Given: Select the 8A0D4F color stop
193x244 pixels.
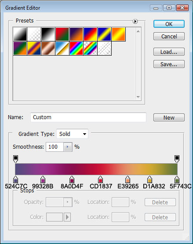Looking at the screenshot, I should (72, 180).
